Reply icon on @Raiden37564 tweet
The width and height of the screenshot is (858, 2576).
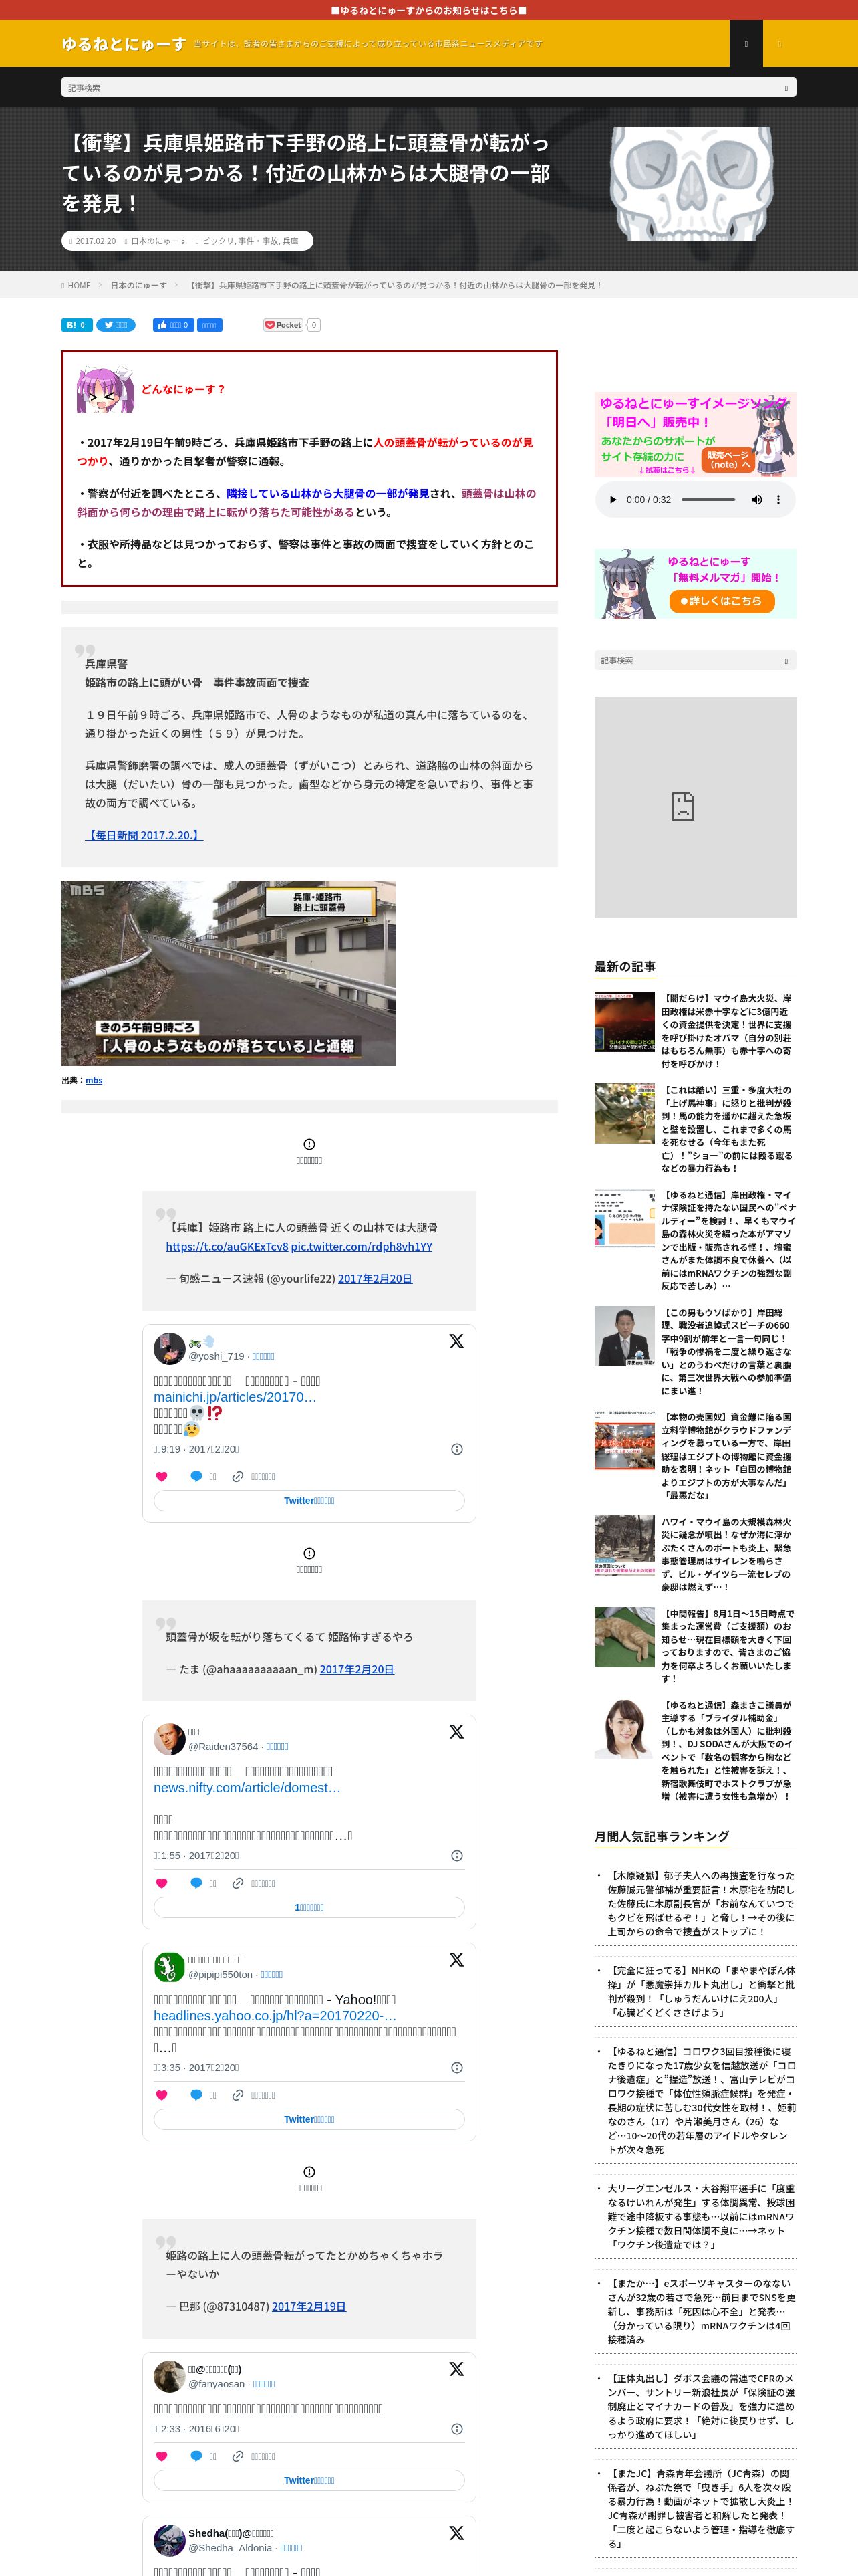196,1883
